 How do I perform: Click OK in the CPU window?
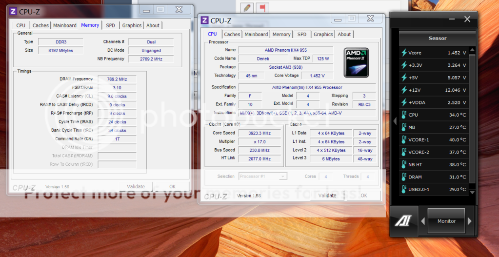[364, 196]
